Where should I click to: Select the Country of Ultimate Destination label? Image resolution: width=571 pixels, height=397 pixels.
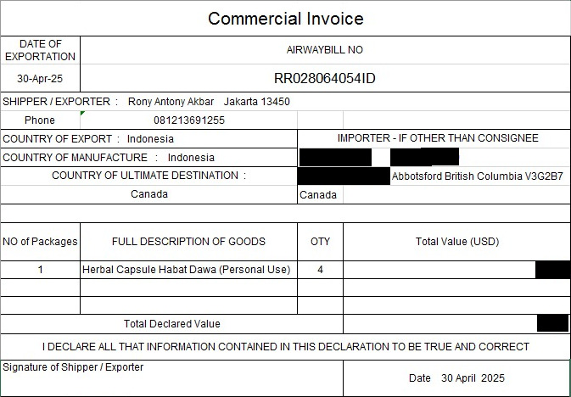point(149,176)
